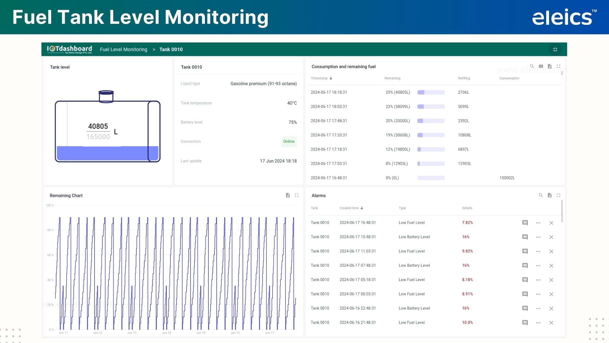Open comments for 00:03:31 Low Fuel alarm
This screenshot has height=343, width=609.
pyautogui.click(x=525, y=294)
